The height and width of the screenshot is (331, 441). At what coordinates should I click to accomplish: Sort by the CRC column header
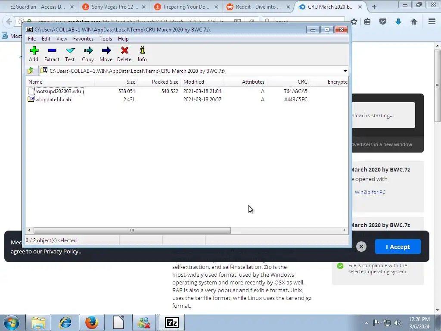(288, 82)
